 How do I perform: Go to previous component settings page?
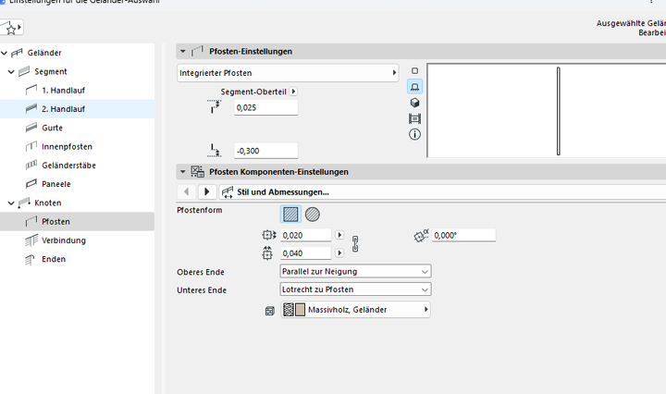(x=186, y=191)
